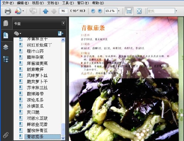Screen dimensions: 184x141
Task: Open the zoom level dropdown arrow
Action: tap(119, 11)
